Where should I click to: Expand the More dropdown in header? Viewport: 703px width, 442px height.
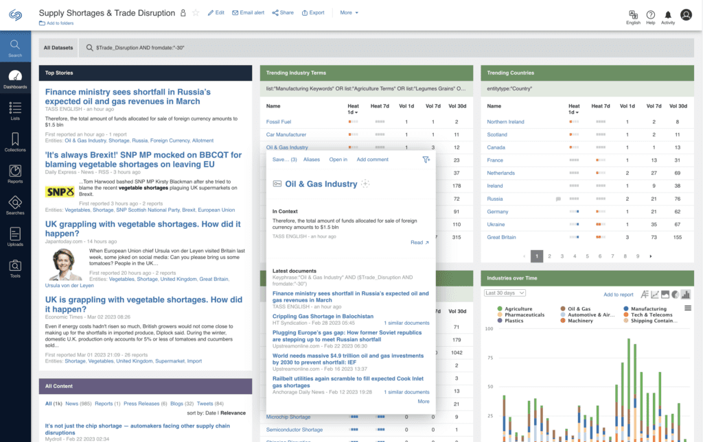pos(349,13)
